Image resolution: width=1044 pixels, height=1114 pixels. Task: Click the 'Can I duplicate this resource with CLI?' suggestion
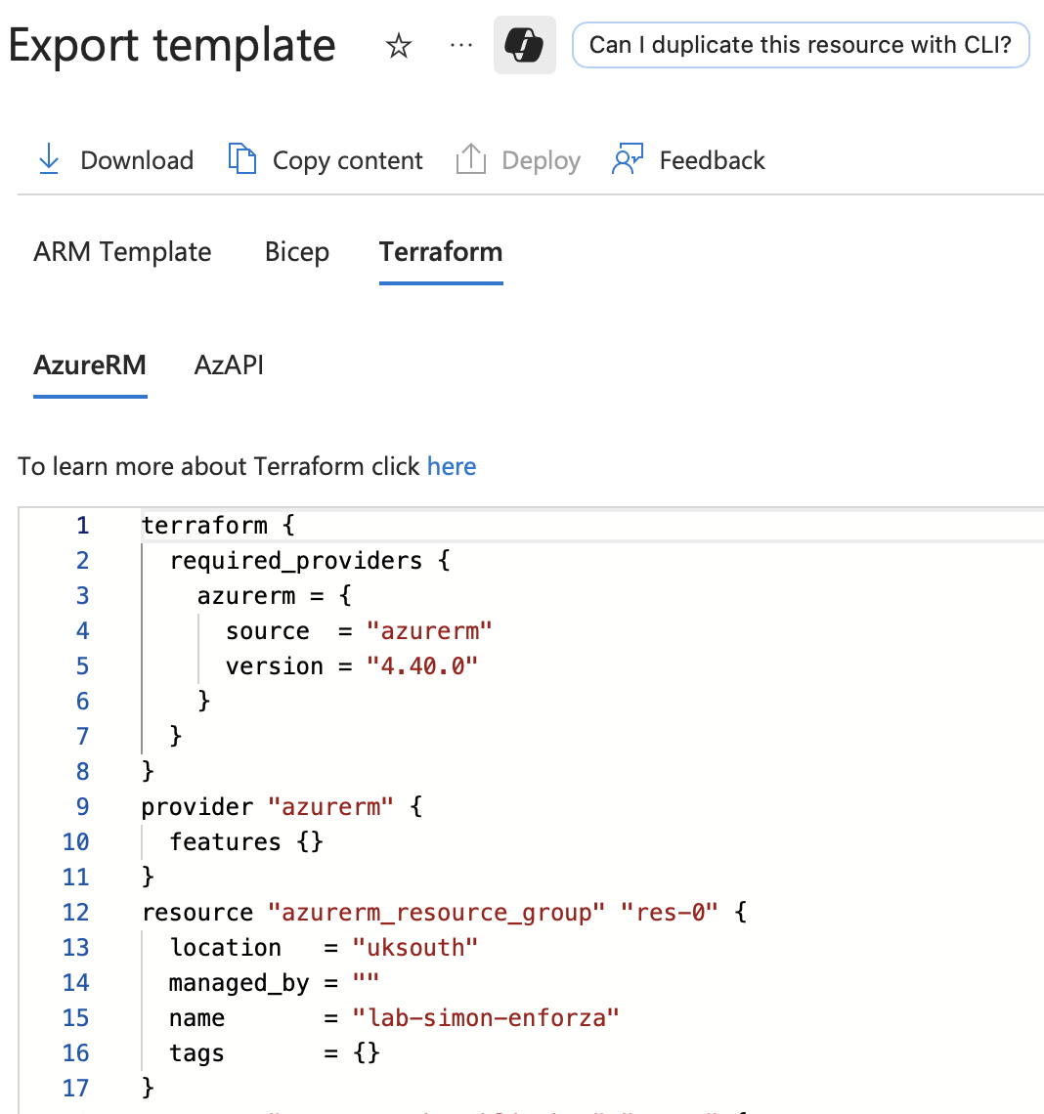pyautogui.click(x=801, y=45)
